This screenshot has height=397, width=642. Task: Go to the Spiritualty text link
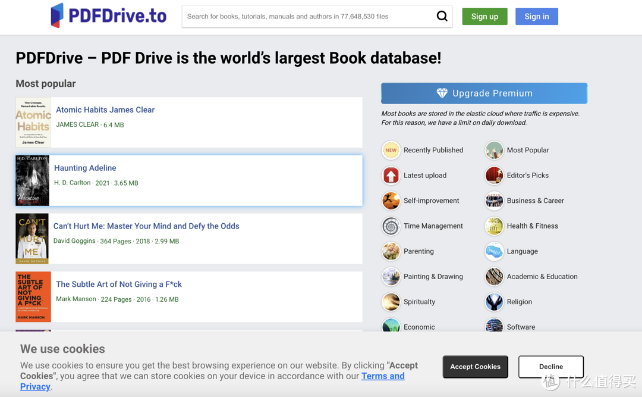pyautogui.click(x=419, y=302)
